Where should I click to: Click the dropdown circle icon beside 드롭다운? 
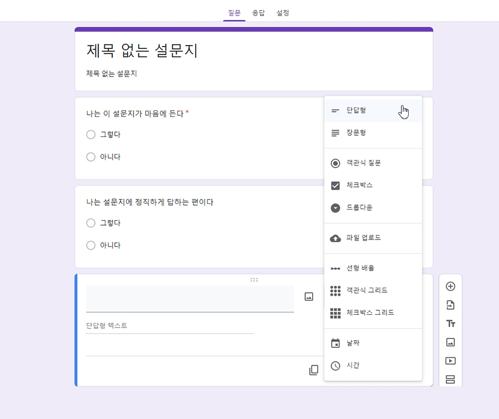pyautogui.click(x=335, y=208)
